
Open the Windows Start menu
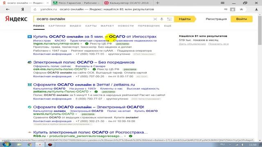(x=7, y=144)
